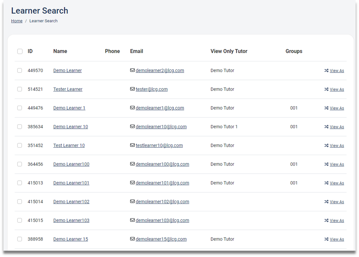Check the box for learner ID 385634
Screen dimensions: 359x257
pyautogui.click(x=20, y=126)
